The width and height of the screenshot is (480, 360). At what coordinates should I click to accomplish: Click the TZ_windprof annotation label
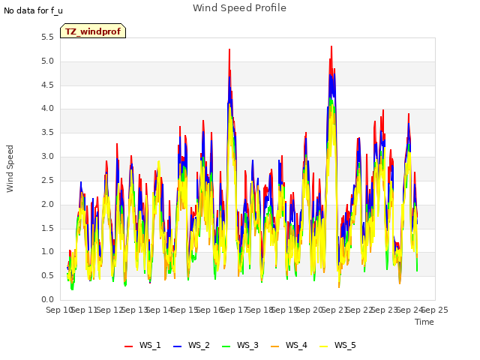click(x=93, y=31)
